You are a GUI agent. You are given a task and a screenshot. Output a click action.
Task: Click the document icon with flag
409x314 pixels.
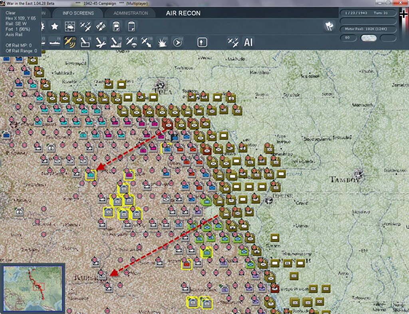pos(116,26)
